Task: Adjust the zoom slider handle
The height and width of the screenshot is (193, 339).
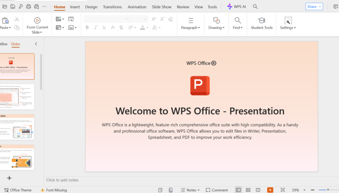Action: pos(328,190)
